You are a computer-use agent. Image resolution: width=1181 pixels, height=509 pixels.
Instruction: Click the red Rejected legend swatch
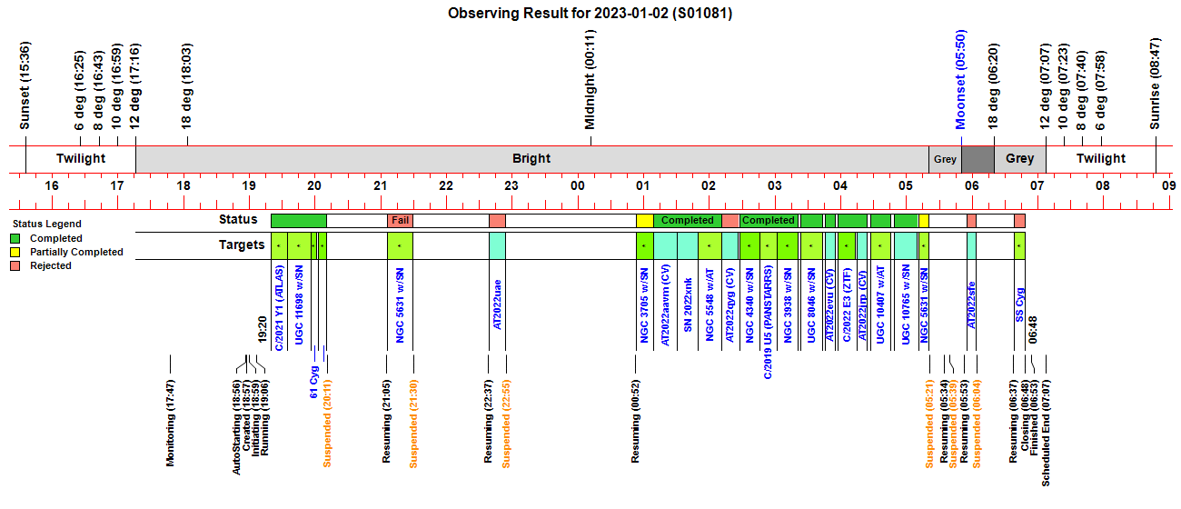tap(15, 266)
